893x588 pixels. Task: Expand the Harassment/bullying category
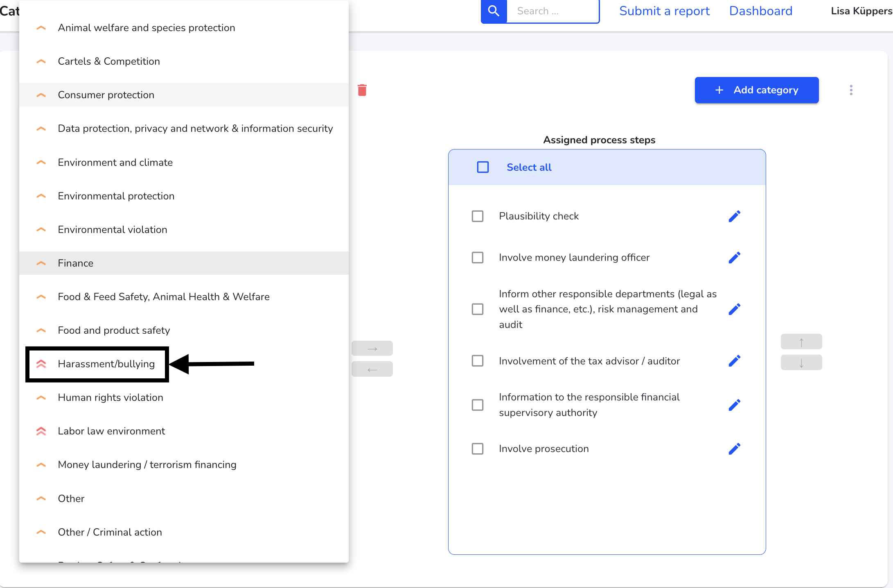tap(41, 364)
